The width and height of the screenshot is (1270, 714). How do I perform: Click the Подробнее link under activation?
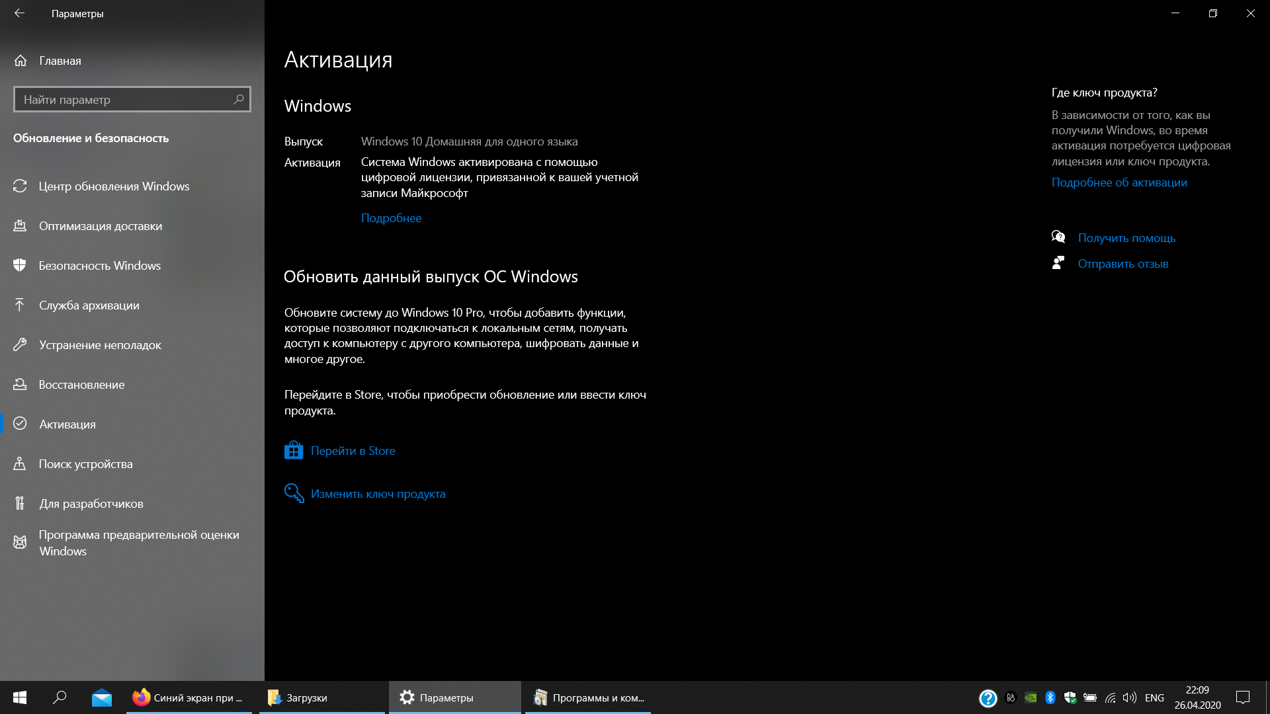point(391,218)
